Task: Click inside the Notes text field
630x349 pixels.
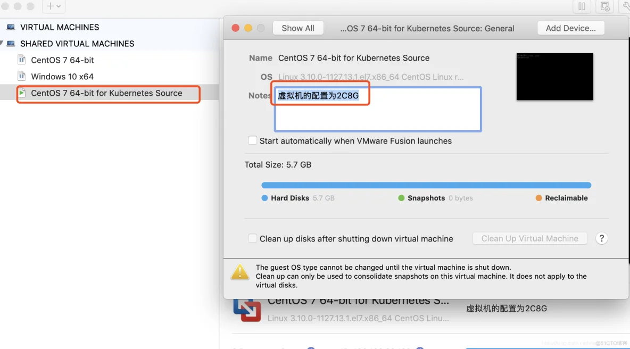Action: (378, 109)
